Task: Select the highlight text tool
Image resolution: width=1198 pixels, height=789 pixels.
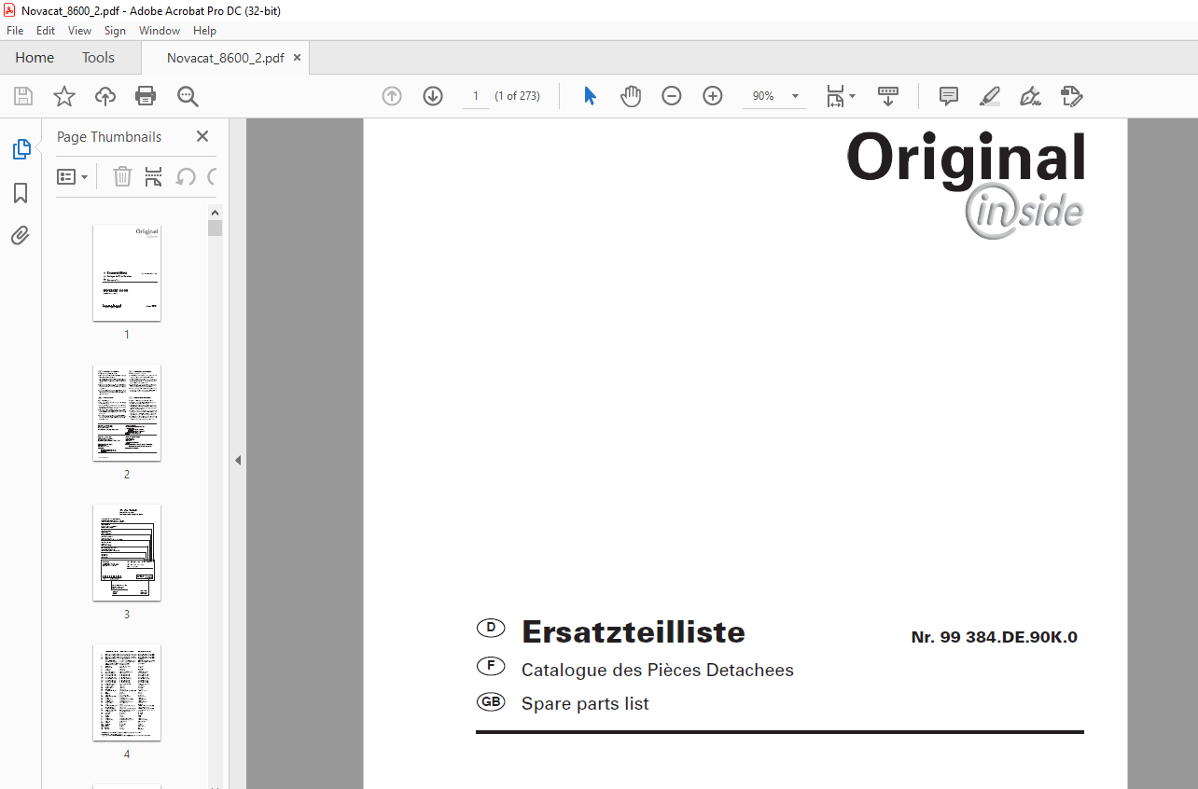Action: pos(990,96)
